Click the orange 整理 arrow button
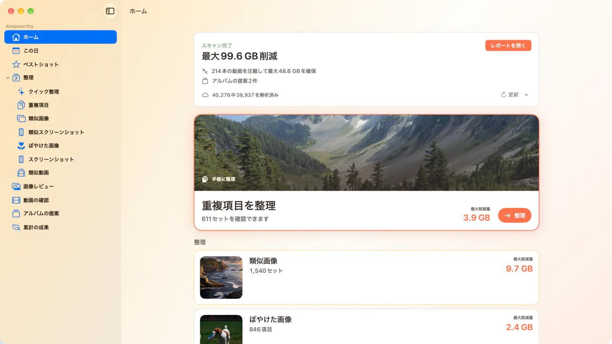This screenshot has height=344, width=612. 514,216
